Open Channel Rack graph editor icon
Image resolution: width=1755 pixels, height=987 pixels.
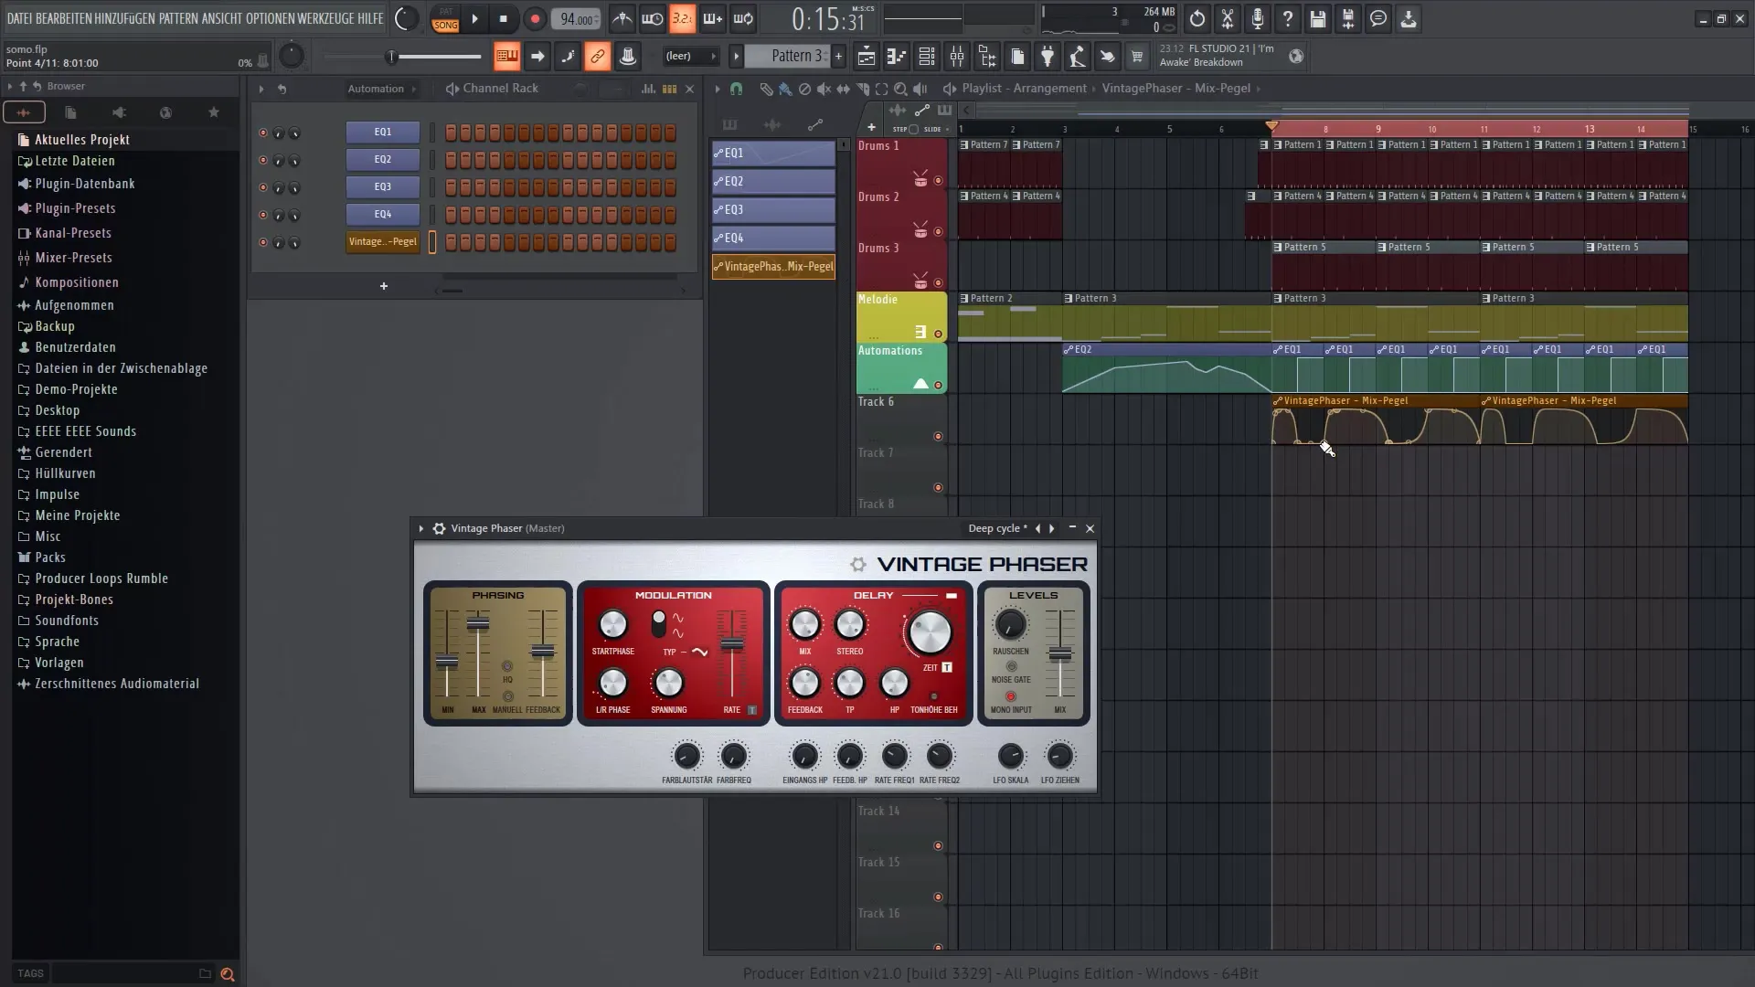(648, 89)
